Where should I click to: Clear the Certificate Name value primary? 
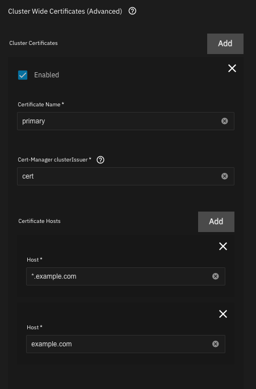[x=225, y=121]
